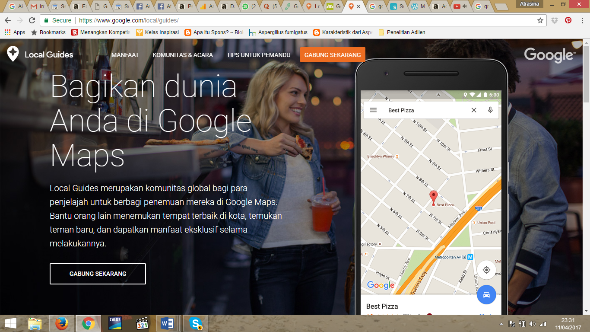Open the Pinterest extension icon
Viewport: 590px width, 332px height.
[x=568, y=20]
